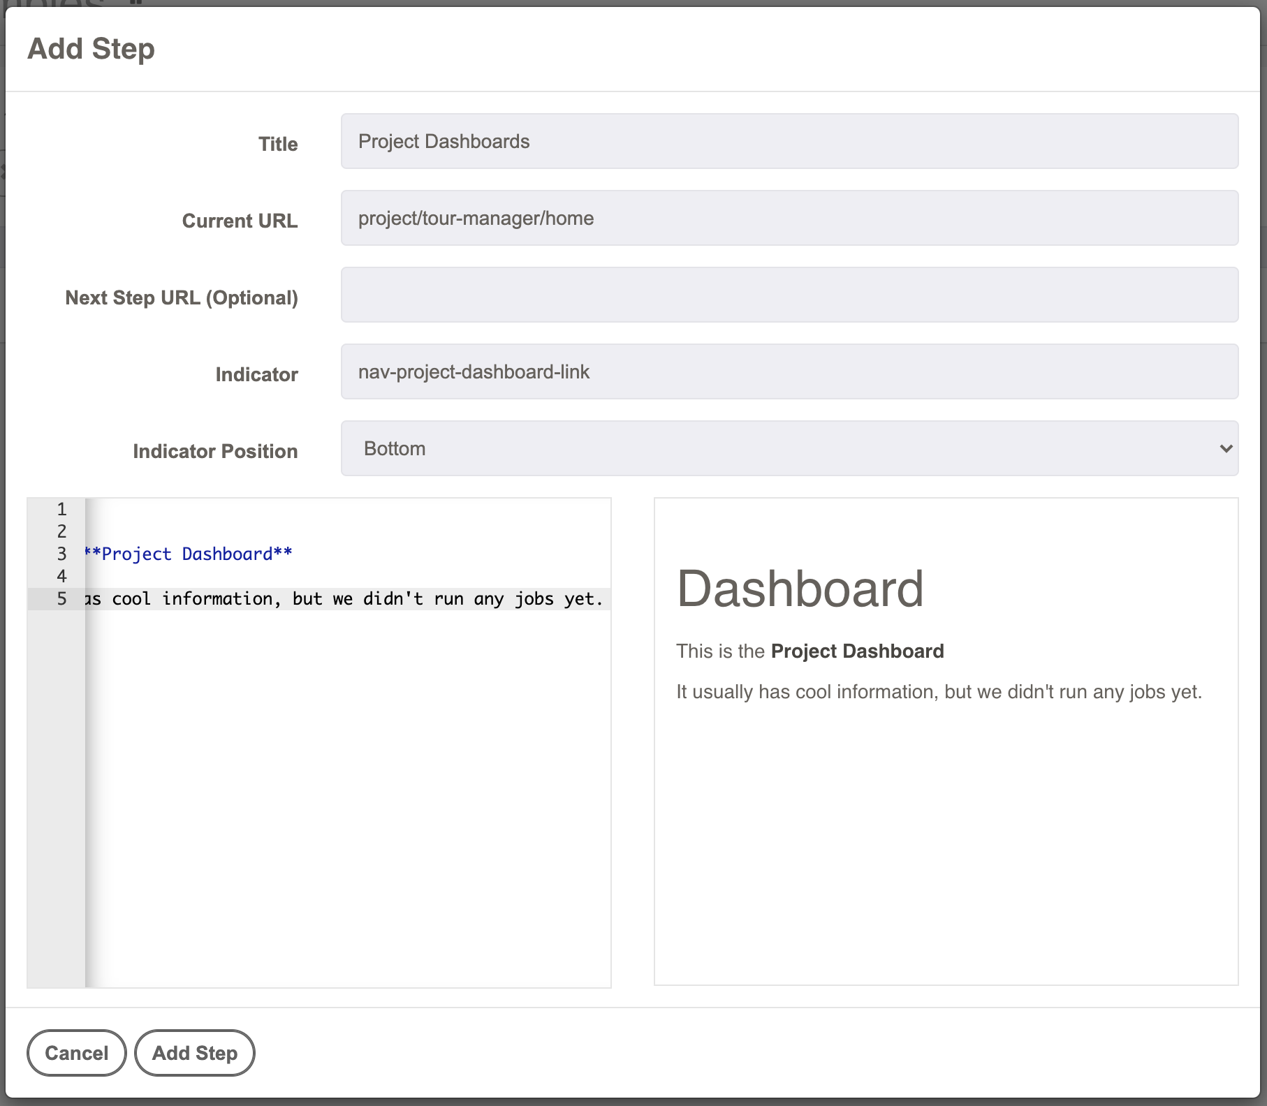The width and height of the screenshot is (1267, 1106).
Task: Click line number 2 in editor gutter
Action: [61, 531]
